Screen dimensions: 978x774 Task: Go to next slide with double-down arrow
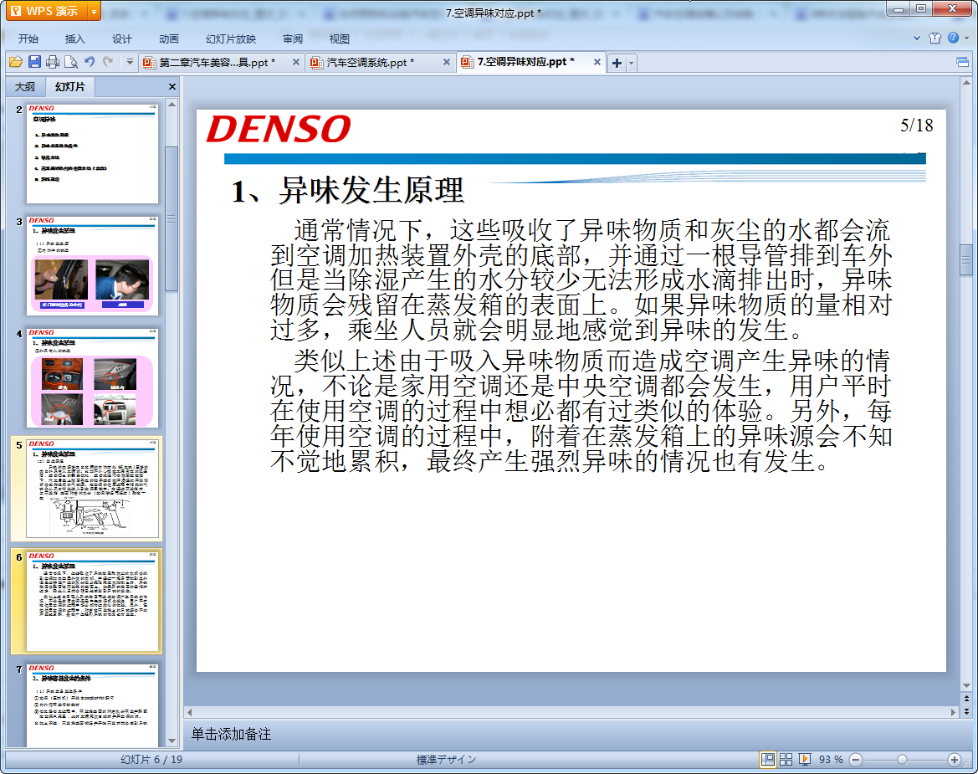click(x=966, y=711)
